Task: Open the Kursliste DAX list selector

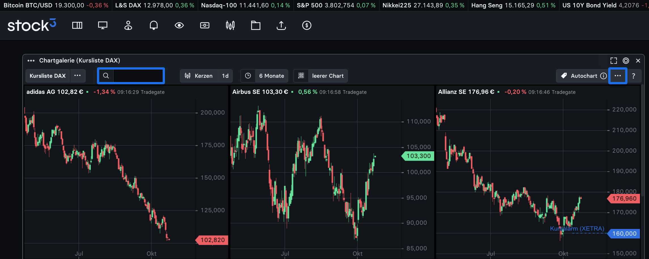Action: coord(48,76)
